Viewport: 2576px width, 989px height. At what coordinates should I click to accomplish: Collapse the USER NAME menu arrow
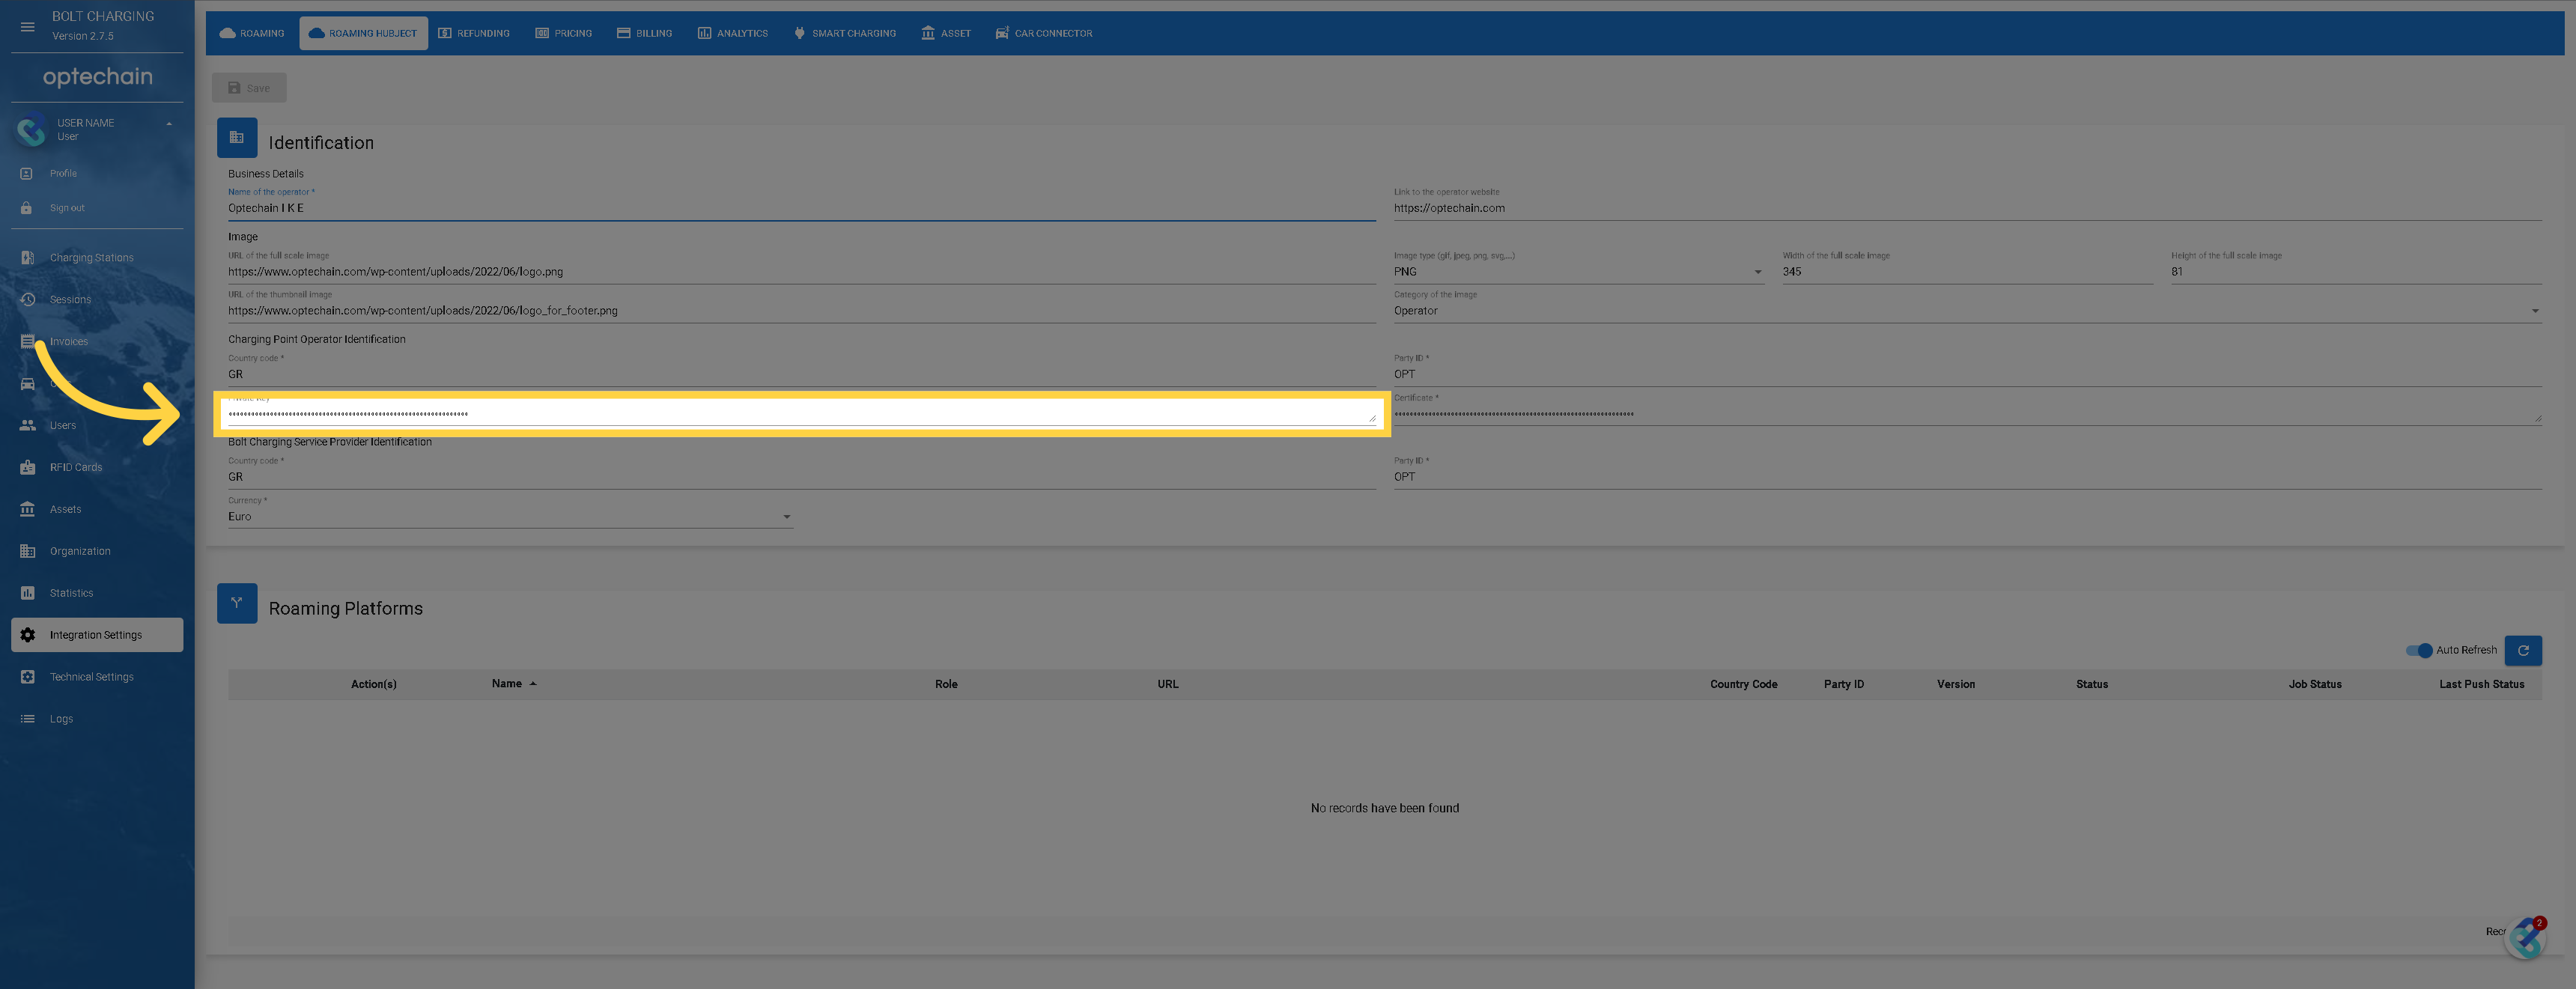click(169, 124)
